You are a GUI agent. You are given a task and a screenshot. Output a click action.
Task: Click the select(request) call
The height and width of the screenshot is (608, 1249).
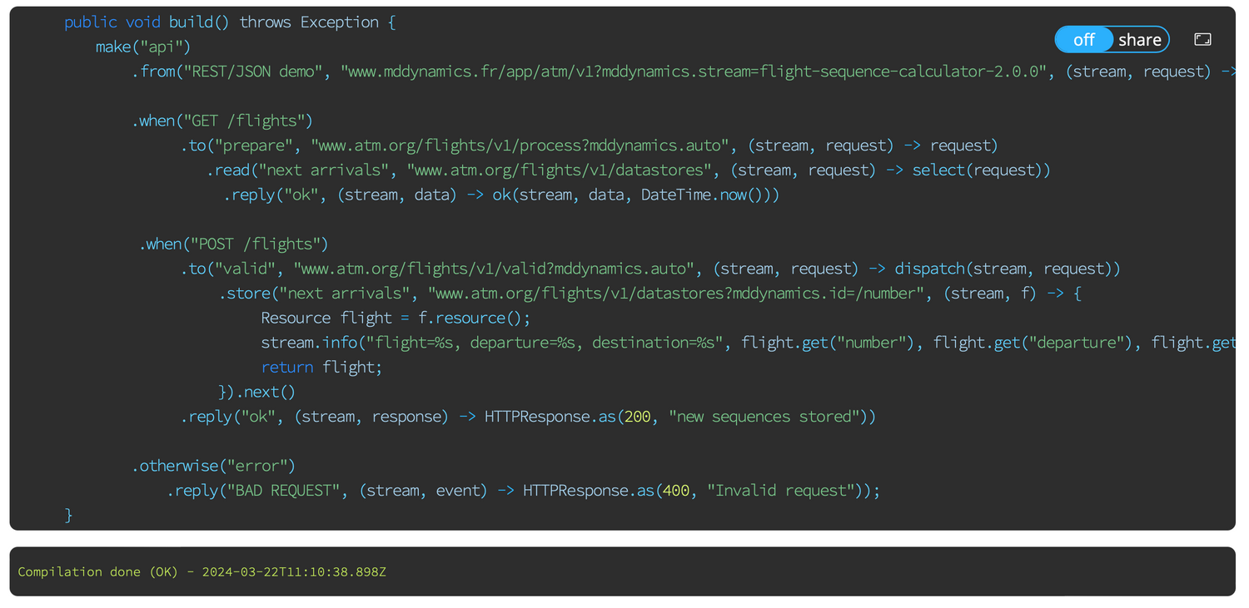point(980,171)
